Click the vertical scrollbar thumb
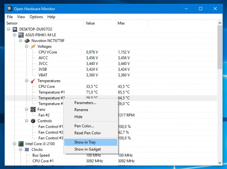 coord(220,47)
